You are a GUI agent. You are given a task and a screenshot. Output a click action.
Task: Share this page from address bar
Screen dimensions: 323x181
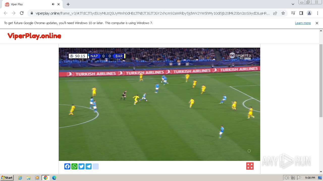tap(275, 13)
